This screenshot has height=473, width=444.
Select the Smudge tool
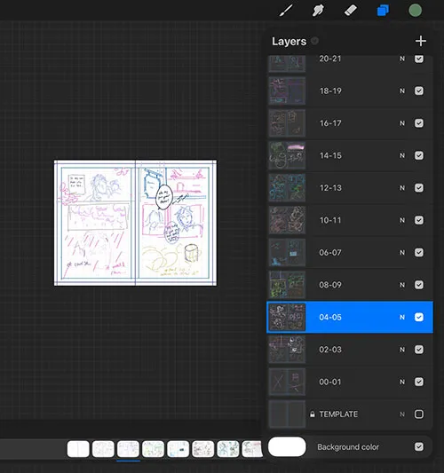tap(318, 11)
